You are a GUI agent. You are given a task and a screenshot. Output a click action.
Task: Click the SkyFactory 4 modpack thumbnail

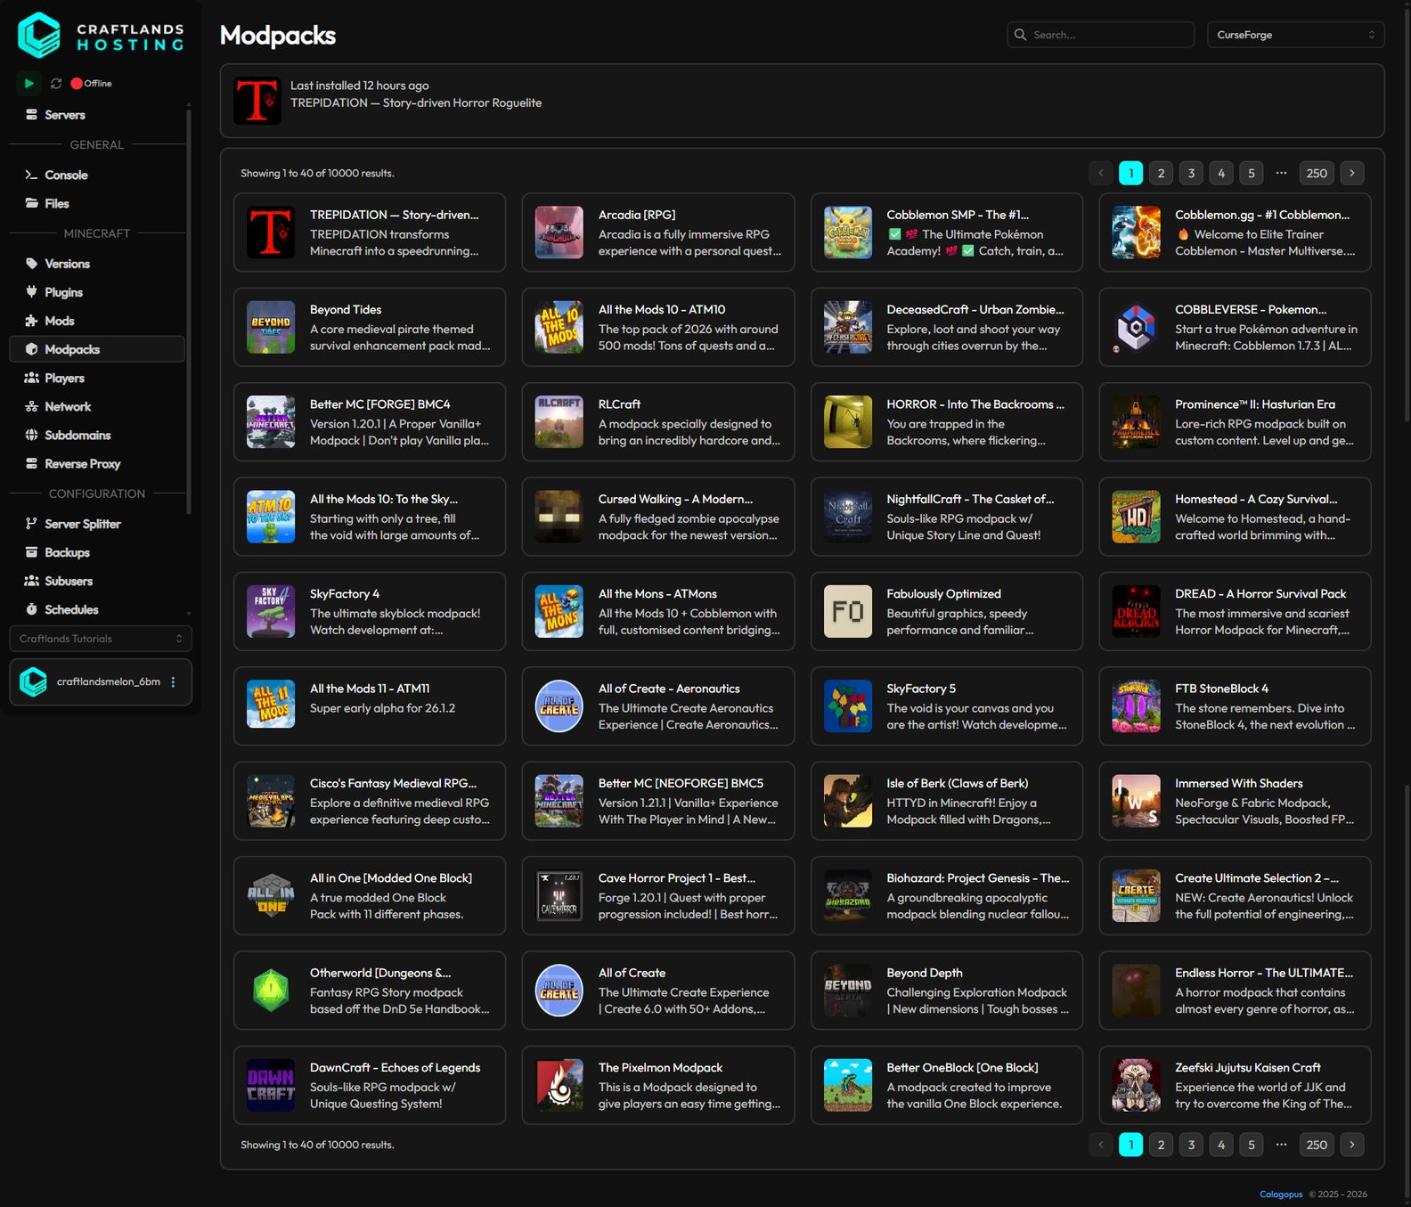pos(271,611)
